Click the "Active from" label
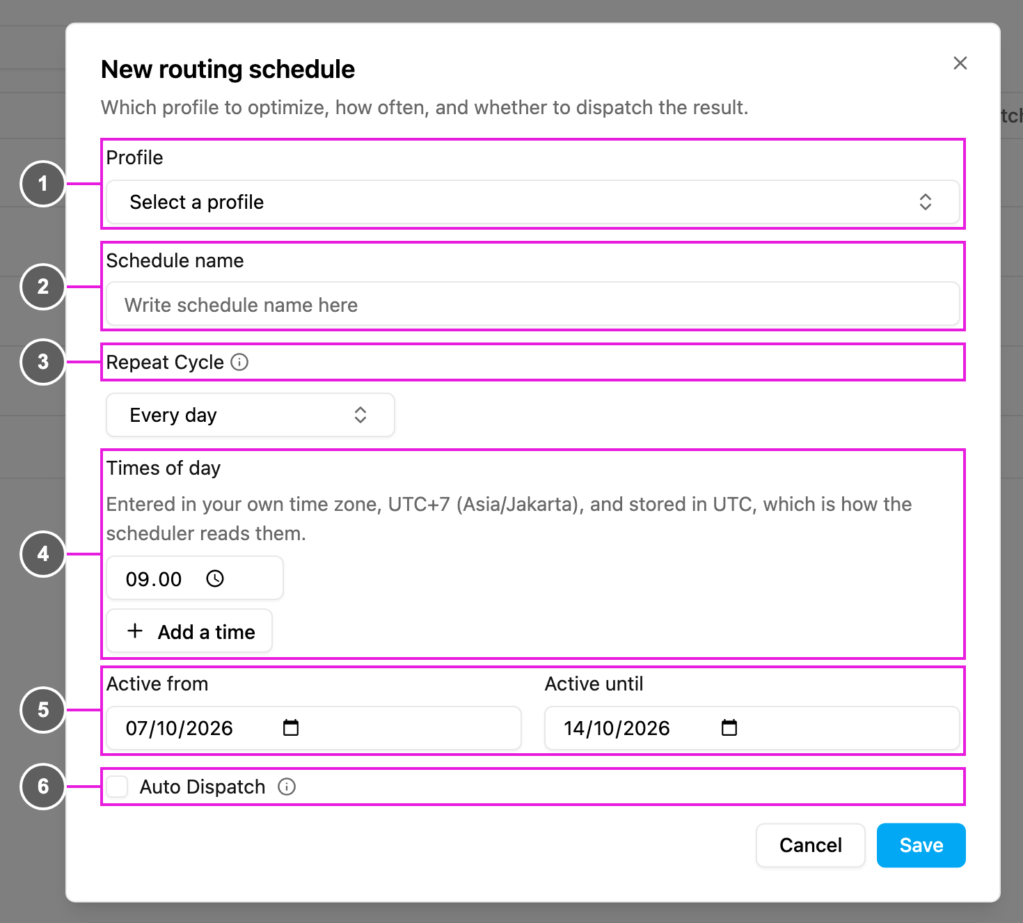 tap(157, 684)
